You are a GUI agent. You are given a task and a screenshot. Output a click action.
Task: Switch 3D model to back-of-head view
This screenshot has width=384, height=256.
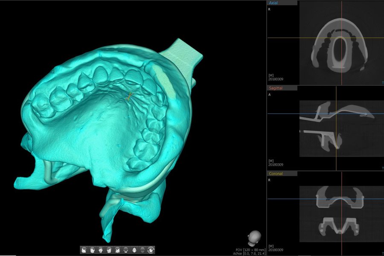pyautogui.click(x=126, y=250)
